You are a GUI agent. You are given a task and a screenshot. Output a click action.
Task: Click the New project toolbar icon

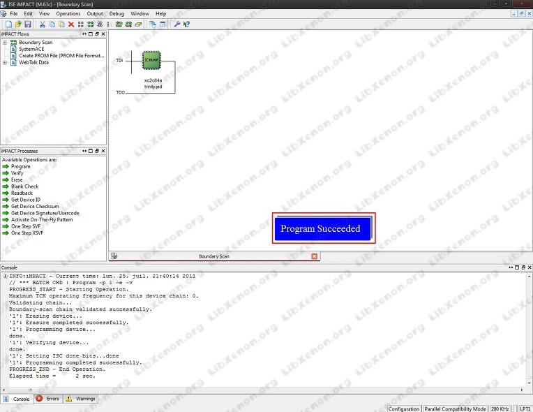pos(8,24)
